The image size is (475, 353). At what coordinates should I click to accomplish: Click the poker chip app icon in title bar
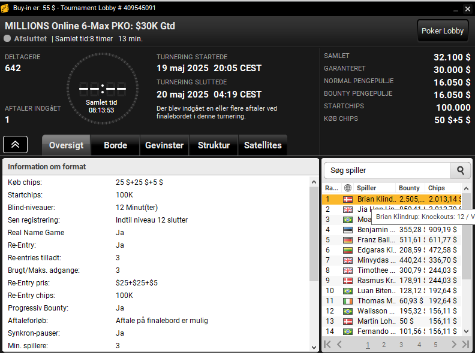pos(5,8)
